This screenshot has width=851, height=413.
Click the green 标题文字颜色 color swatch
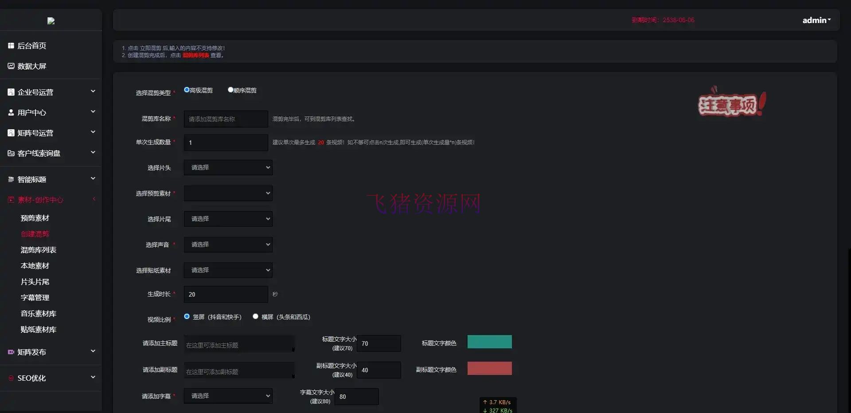[489, 341]
